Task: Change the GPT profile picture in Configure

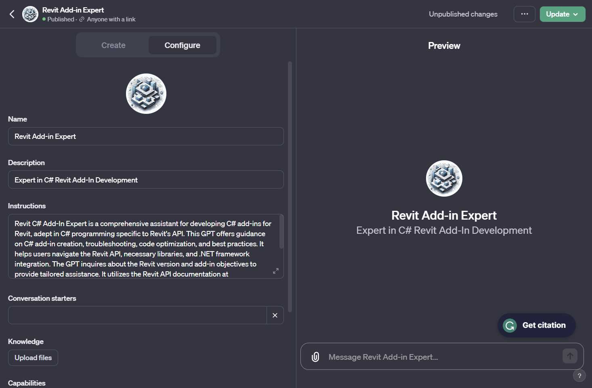Action: tap(146, 94)
